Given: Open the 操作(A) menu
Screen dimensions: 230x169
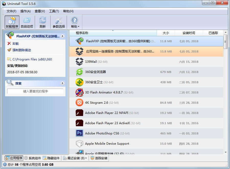Looking at the screenshot, I should pos(25,11).
